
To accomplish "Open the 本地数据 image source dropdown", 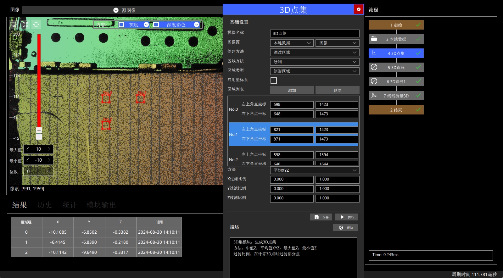I will pyautogui.click(x=292, y=43).
